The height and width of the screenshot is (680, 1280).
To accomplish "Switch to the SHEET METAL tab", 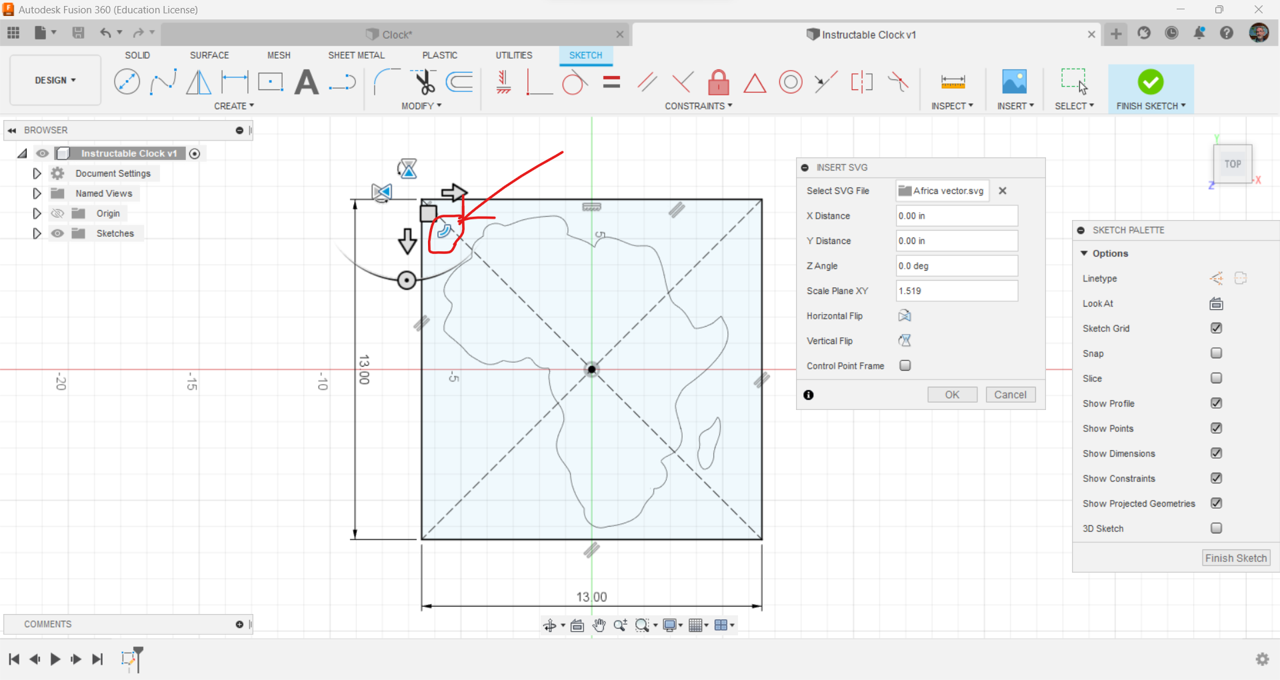I will click(x=356, y=55).
